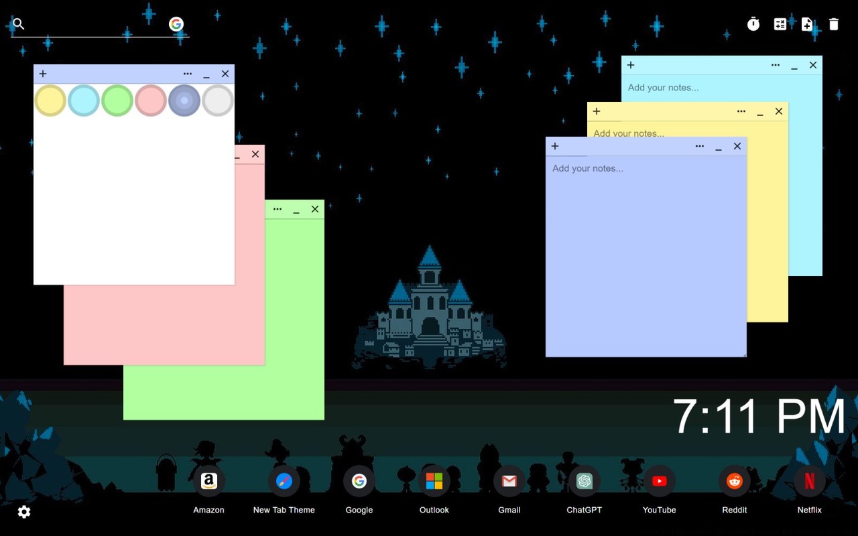Open the options menu on the yellow note
This screenshot has height=536, width=858.
[741, 111]
